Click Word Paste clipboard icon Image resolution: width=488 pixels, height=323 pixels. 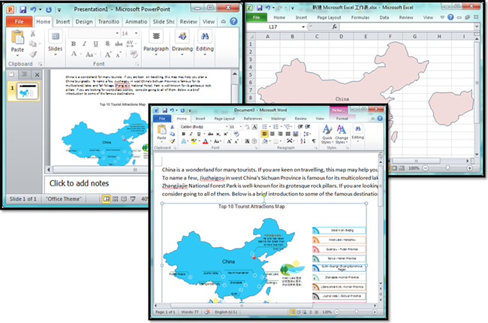(161, 129)
